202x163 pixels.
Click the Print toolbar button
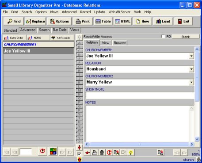tap(83, 21)
